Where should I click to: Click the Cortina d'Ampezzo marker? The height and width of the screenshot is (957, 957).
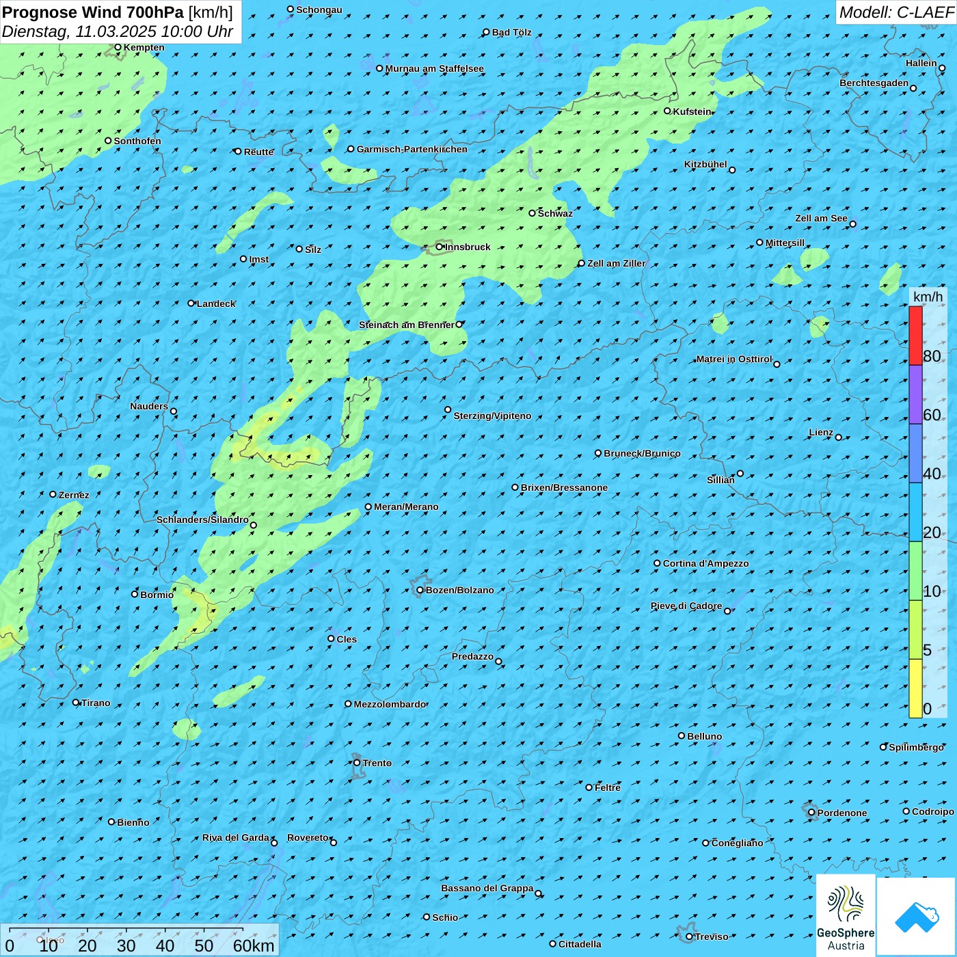(658, 563)
